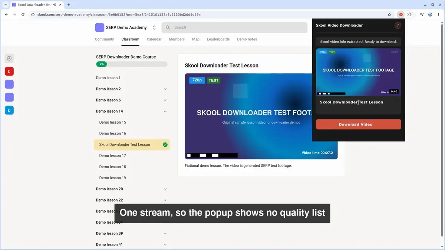Open a new browser tab

69,5
